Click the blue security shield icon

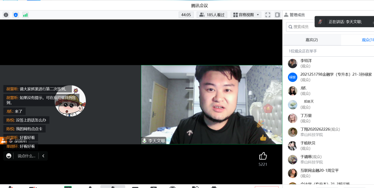pyautogui.click(x=16, y=15)
